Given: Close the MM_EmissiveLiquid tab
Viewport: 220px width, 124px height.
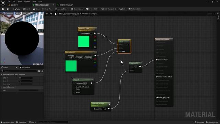Looking at the screenshot, I should coord(54,5).
